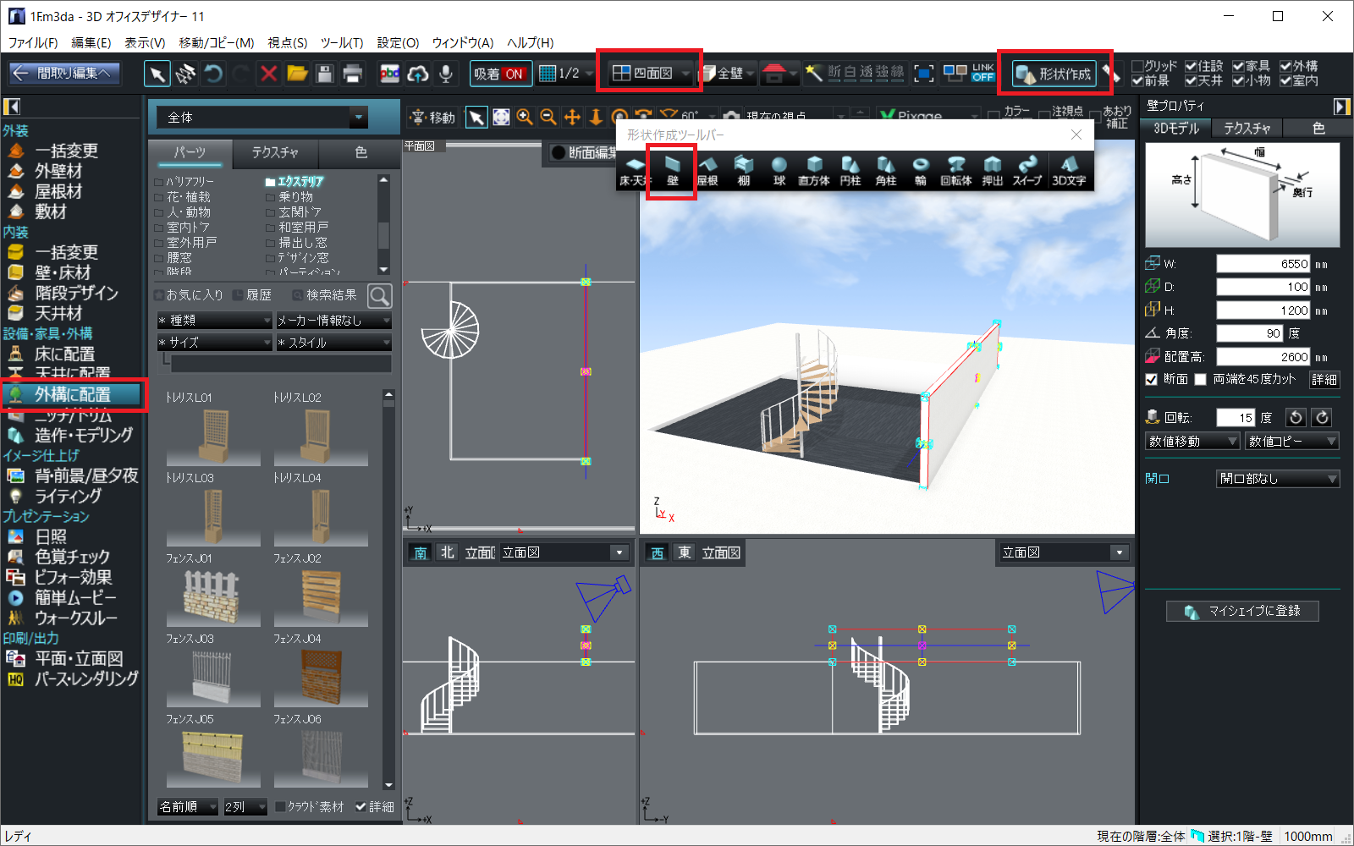Select the 壁 (wall) shape tool
Viewport: 1354px width, 846px height.
[x=672, y=170]
